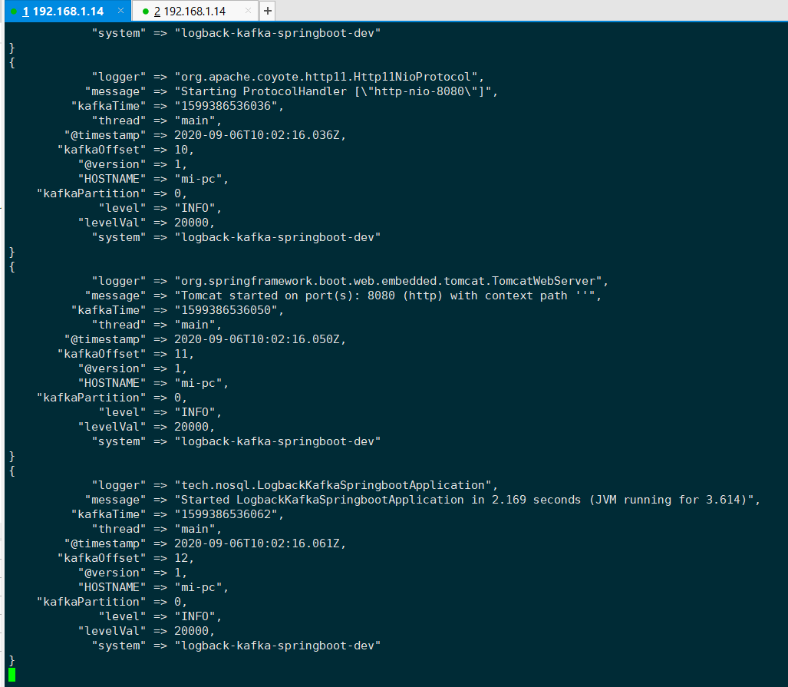This screenshot has width=788, height=687.
Task: Open a new session with plus button
Action: [x=268, y=11]
